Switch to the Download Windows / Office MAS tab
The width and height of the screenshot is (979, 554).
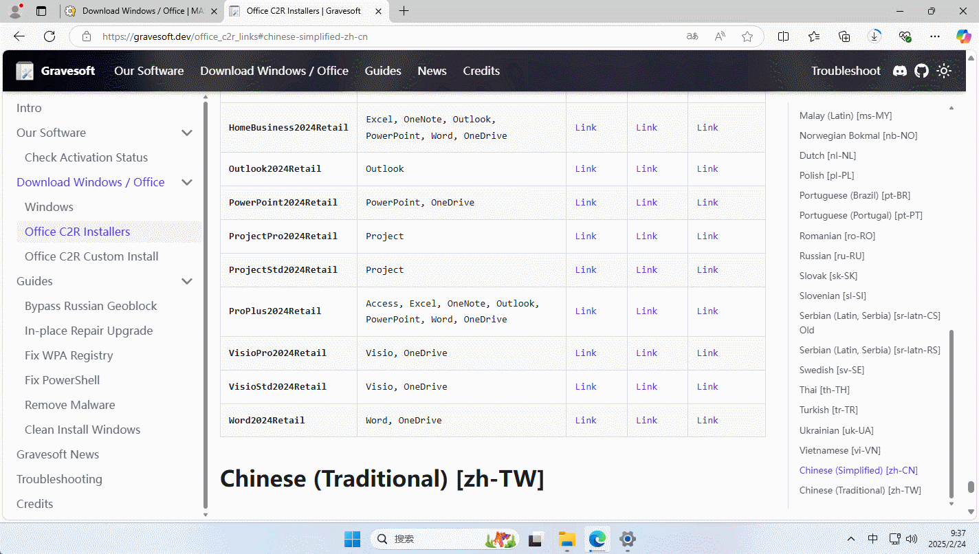[141, 11]
